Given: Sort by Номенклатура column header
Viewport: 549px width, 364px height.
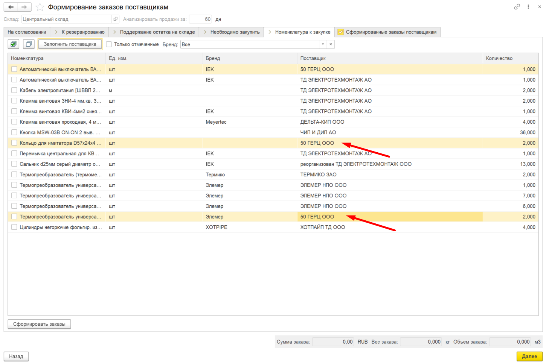Looking at the screenshot, I should [x=57, y=58].
